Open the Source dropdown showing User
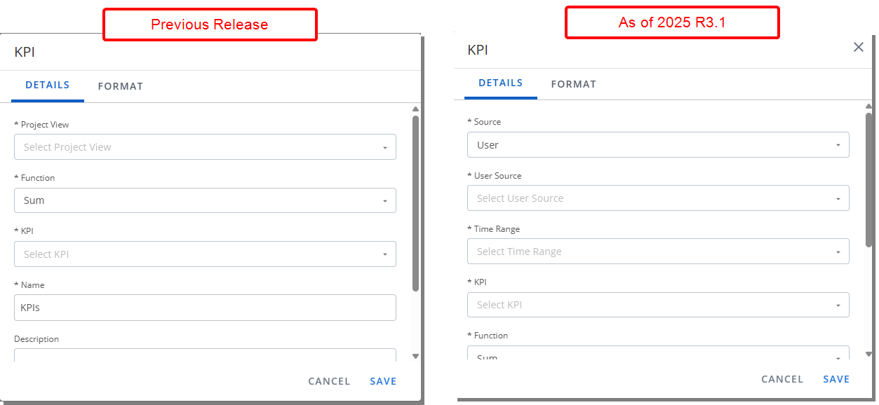879x405 pixels. click(658, 145)
